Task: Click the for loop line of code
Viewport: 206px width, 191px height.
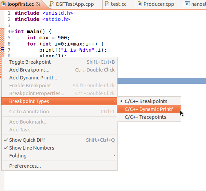Action: coord(65,44)
